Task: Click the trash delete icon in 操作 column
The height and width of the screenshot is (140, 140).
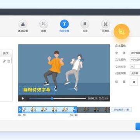Action: [x=9, y=61]
